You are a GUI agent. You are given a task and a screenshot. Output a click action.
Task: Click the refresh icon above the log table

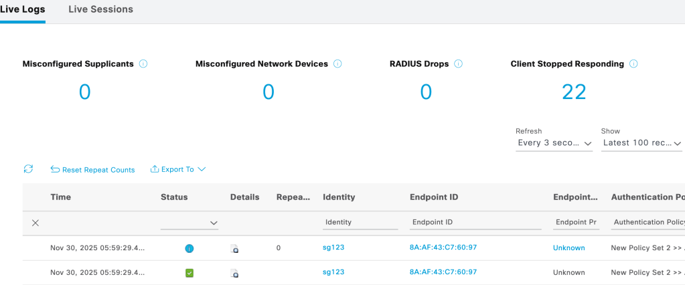coord(28,169)
